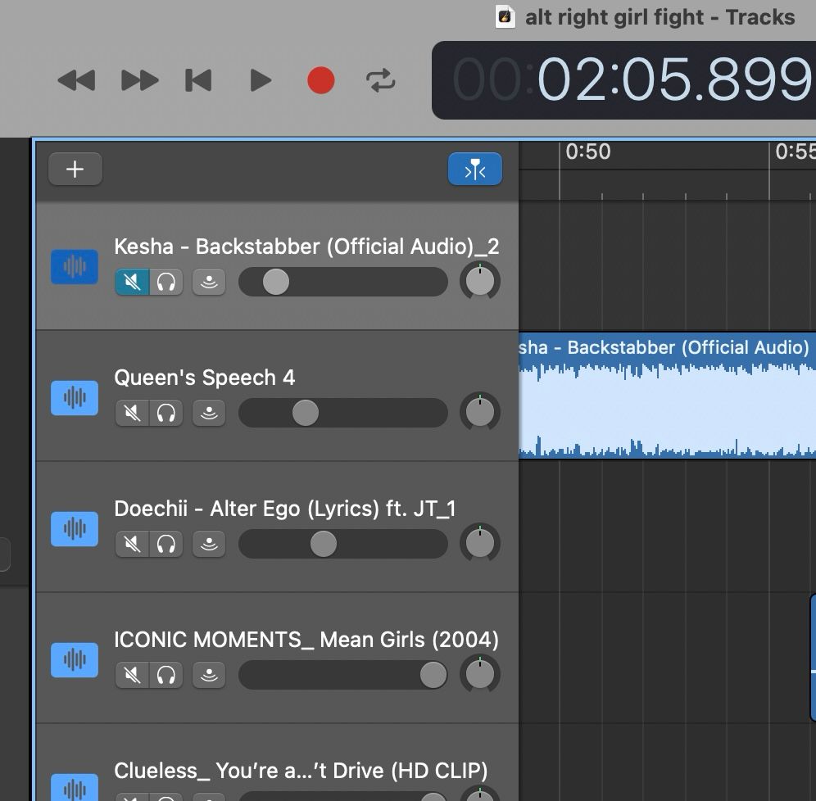The image size is (816, 801).
Task: Click volume slider of Mean Girls (2004) track
Action: 343,675
